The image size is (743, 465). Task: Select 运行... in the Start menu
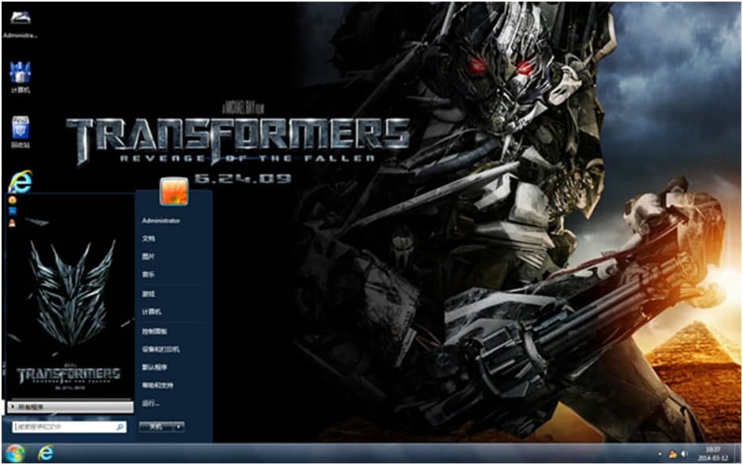click(151, 404)
